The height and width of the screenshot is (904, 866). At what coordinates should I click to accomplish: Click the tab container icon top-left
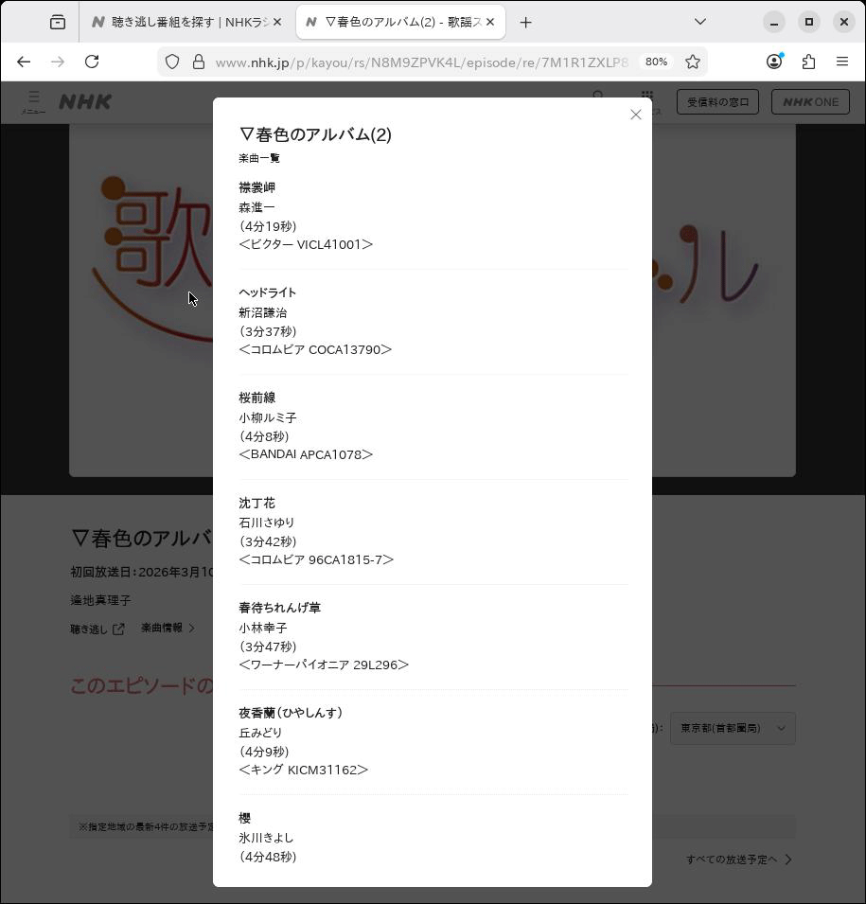(x=57, y=21)
